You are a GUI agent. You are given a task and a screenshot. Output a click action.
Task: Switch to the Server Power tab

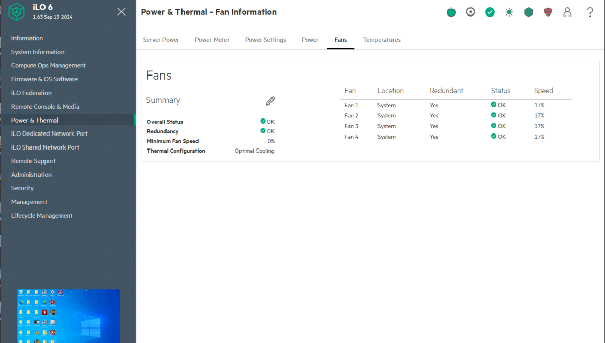[x=161, y=40]
